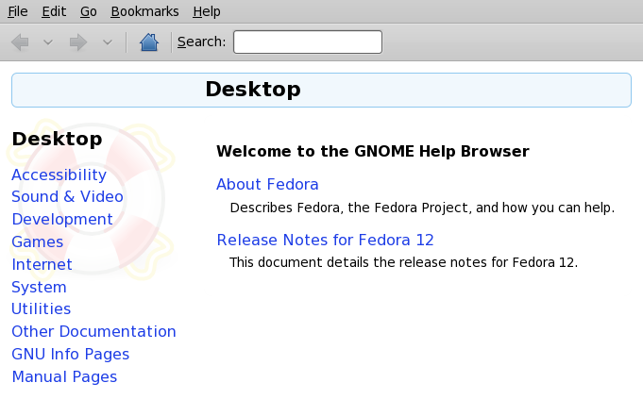Open the Bookmarks menu
The width and height of the screenshot is (643, 416).
(x=144, y=11)
